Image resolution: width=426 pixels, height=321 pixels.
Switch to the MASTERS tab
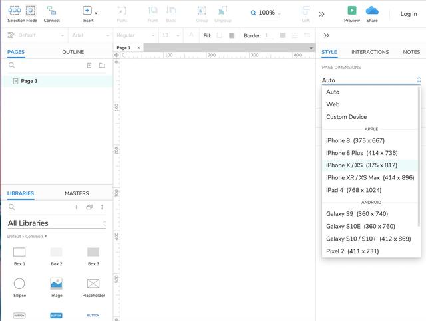[x=77, y=193]
